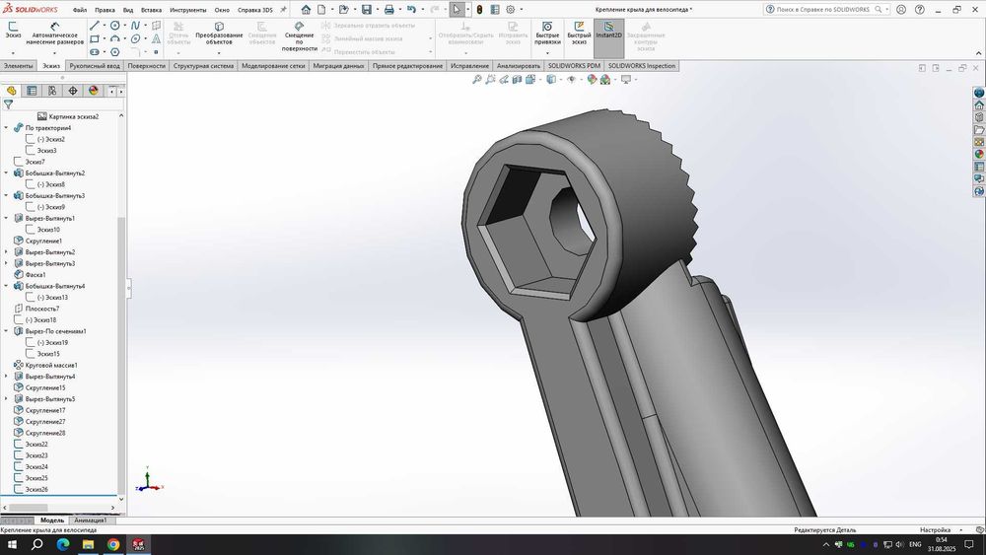Expand the Вырез-Вытянуть5 feature
The image size is (986, 555).
tap(6, 399)
